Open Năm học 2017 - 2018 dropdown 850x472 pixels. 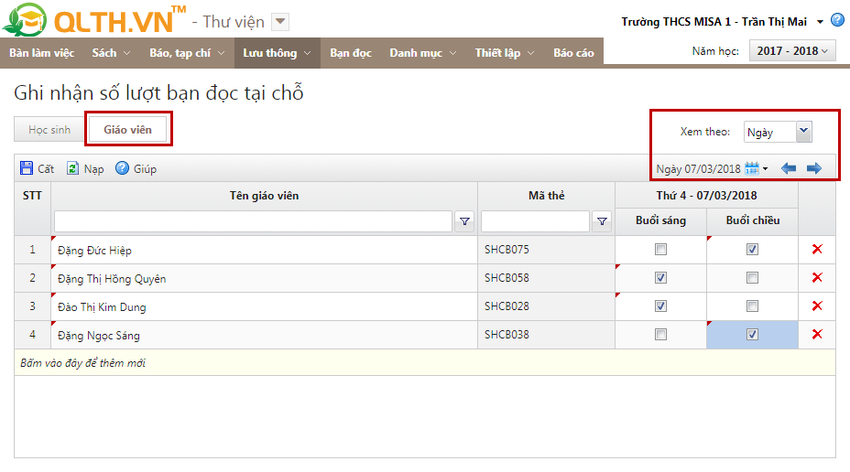792,51
